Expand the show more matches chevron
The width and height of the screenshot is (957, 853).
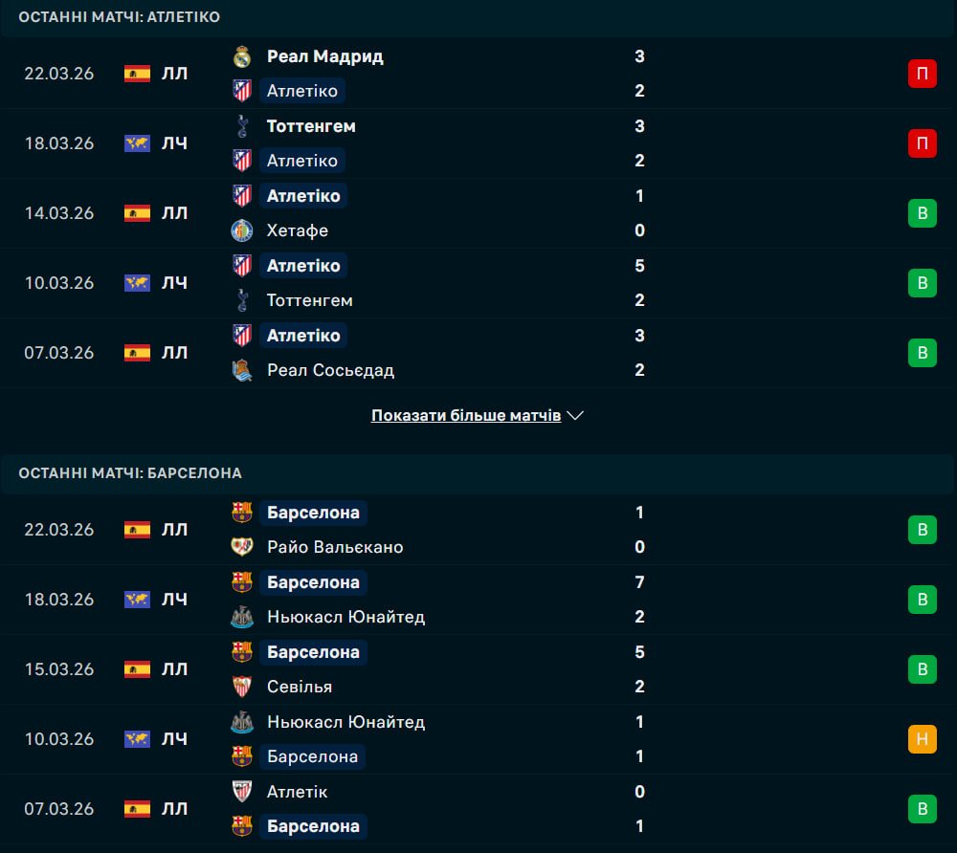click(575, 416)
